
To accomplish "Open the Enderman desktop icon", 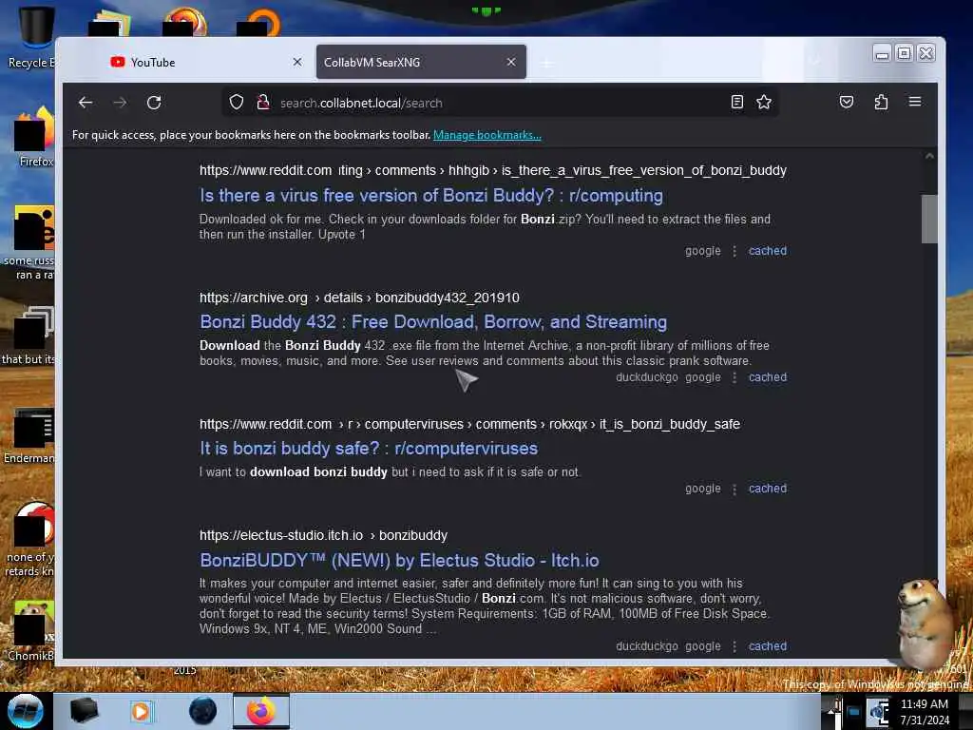I will 29,436.
